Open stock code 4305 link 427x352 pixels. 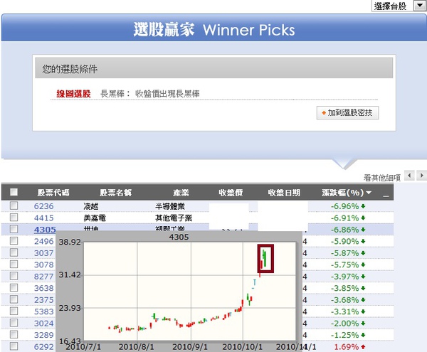[x=45, y=230]
